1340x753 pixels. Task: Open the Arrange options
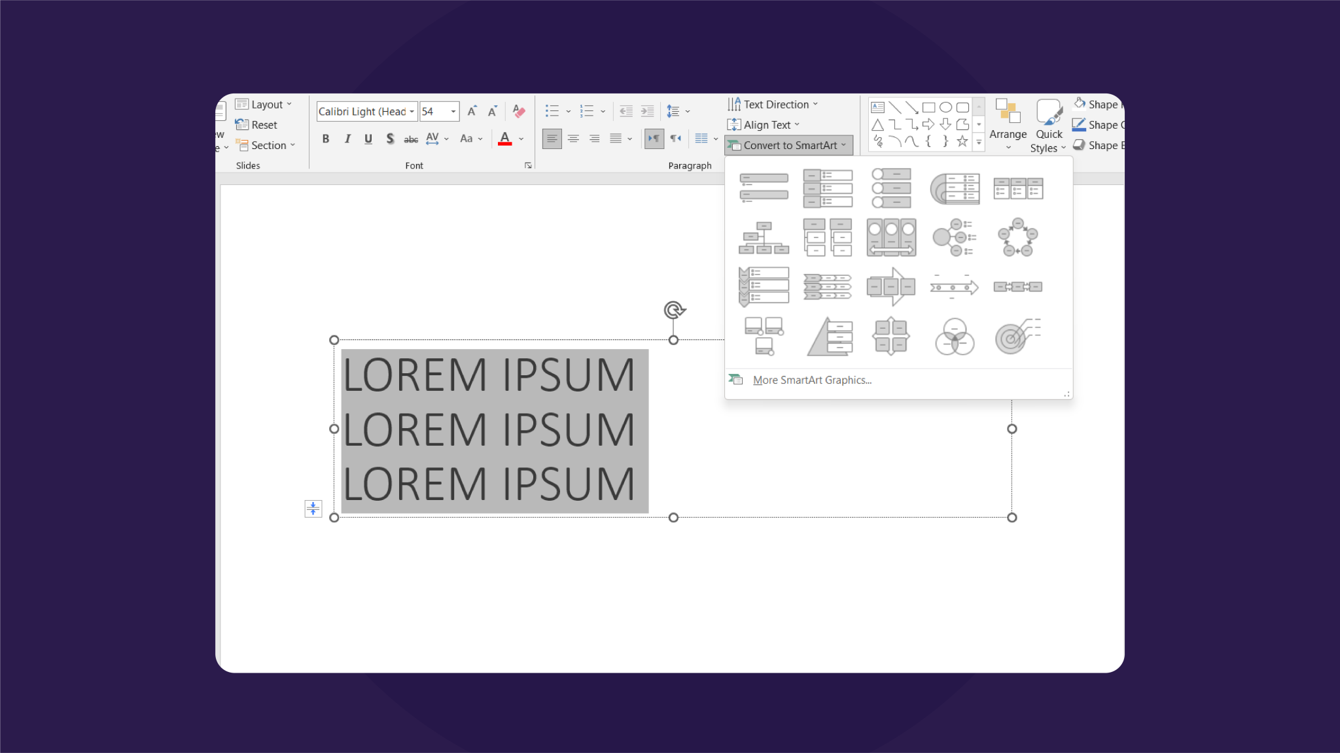[1008, 125]
